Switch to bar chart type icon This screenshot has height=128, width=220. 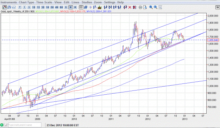pos(10,7)
